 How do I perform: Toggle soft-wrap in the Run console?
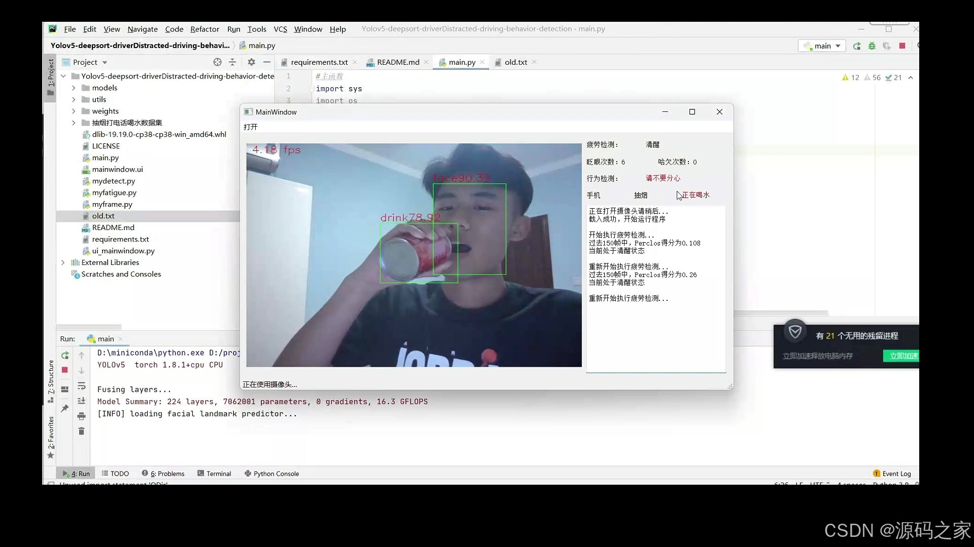(82, 386)
